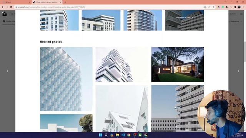Open the night modern house with tree photo
Viewport: 246px width, 138px height.
pos(178,64)
